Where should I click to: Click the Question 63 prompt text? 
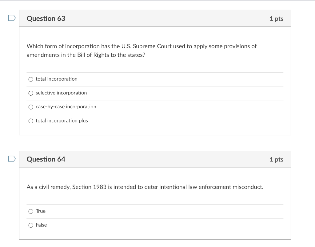(x=141, y=51)
